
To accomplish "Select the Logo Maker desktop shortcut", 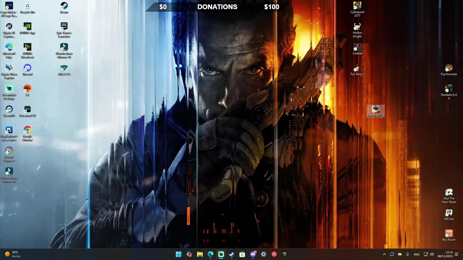I will pos(9,9).
